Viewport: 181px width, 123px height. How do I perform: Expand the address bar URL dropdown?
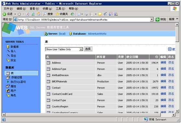click(152, 19)
